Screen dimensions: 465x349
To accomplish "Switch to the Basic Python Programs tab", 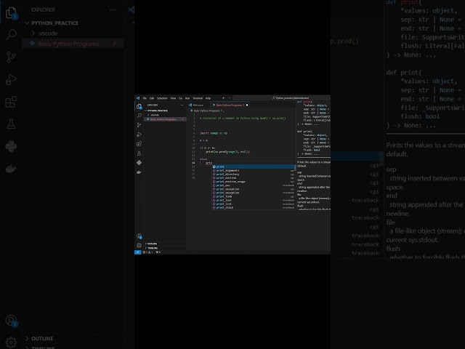I will point(230,105).
